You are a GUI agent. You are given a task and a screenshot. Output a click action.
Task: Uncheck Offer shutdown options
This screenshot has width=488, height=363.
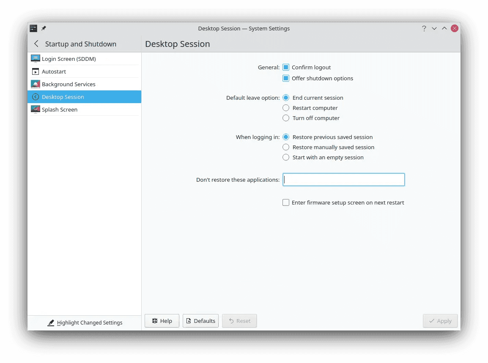coord(286,78)
